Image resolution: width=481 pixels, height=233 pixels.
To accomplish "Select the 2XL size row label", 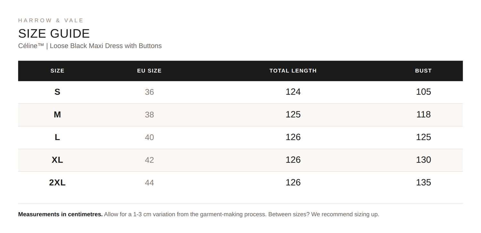I will pos(57,183).
